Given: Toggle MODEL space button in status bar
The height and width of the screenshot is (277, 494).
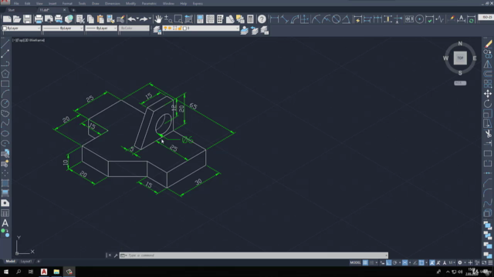Looking at the screenshot, I should click(355, 262).
